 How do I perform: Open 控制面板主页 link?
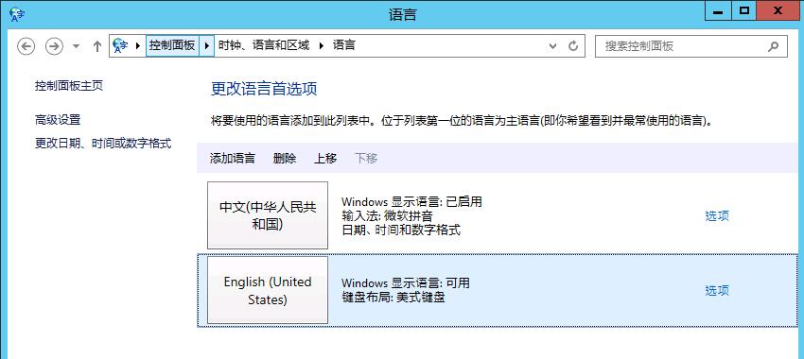point(69,86)
